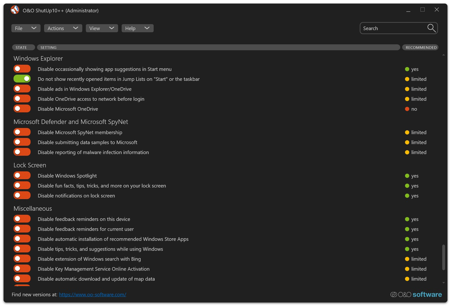Toggle Disable fun facts, tips, tricks on lock screen
This screenshot has width=451, height=306.
[22, 186]
